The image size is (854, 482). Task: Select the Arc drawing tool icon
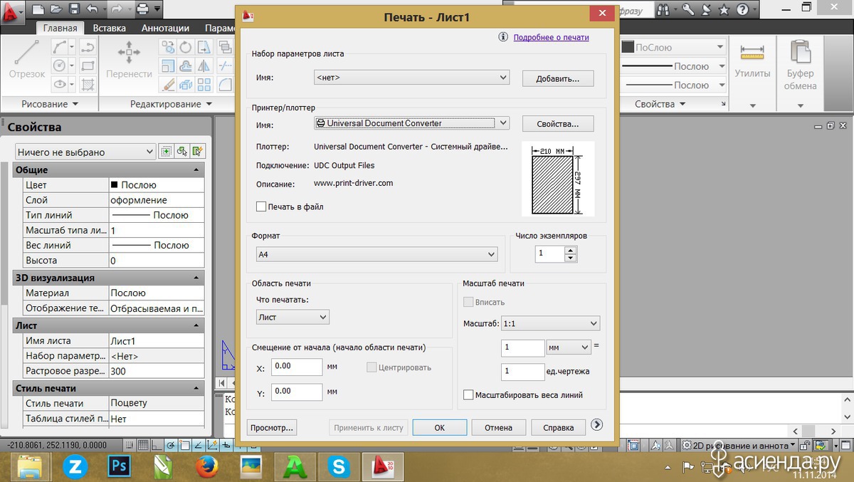(60, 48)
